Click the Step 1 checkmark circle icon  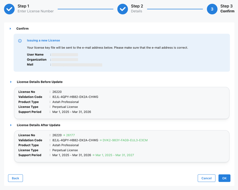(x=9, y=9)
